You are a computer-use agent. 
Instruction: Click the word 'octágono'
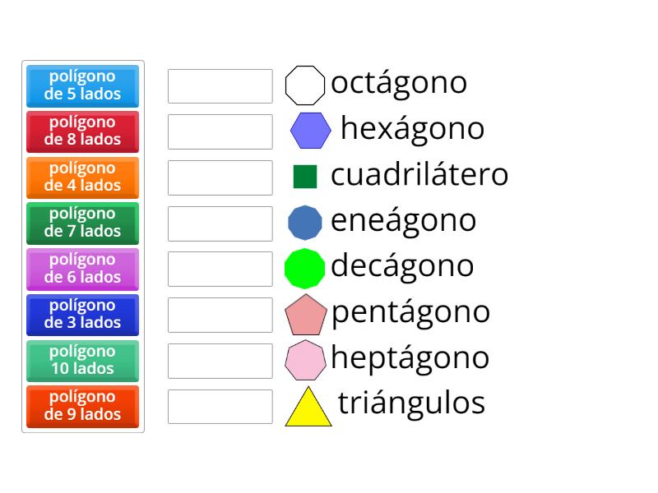coord(397,82)
